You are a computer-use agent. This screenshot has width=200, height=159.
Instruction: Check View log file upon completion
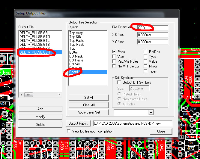(69, 131)
